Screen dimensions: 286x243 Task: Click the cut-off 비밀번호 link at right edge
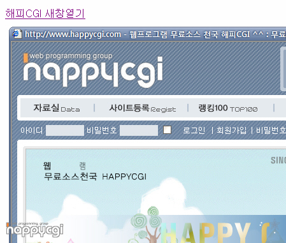[x=271, y=130]
